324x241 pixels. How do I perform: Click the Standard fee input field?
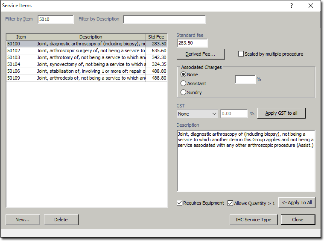pos(192,43)
